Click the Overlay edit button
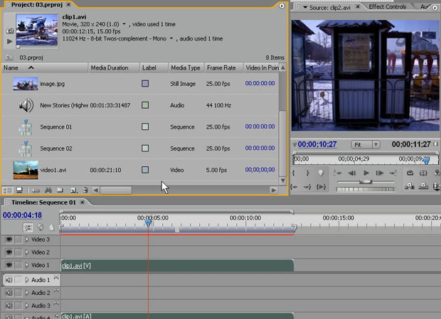The image size is (441, 319). (x=423, y=186)
